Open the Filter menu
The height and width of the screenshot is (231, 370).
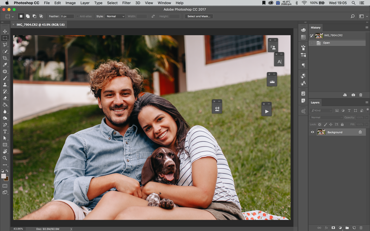[x=126, y=3]
